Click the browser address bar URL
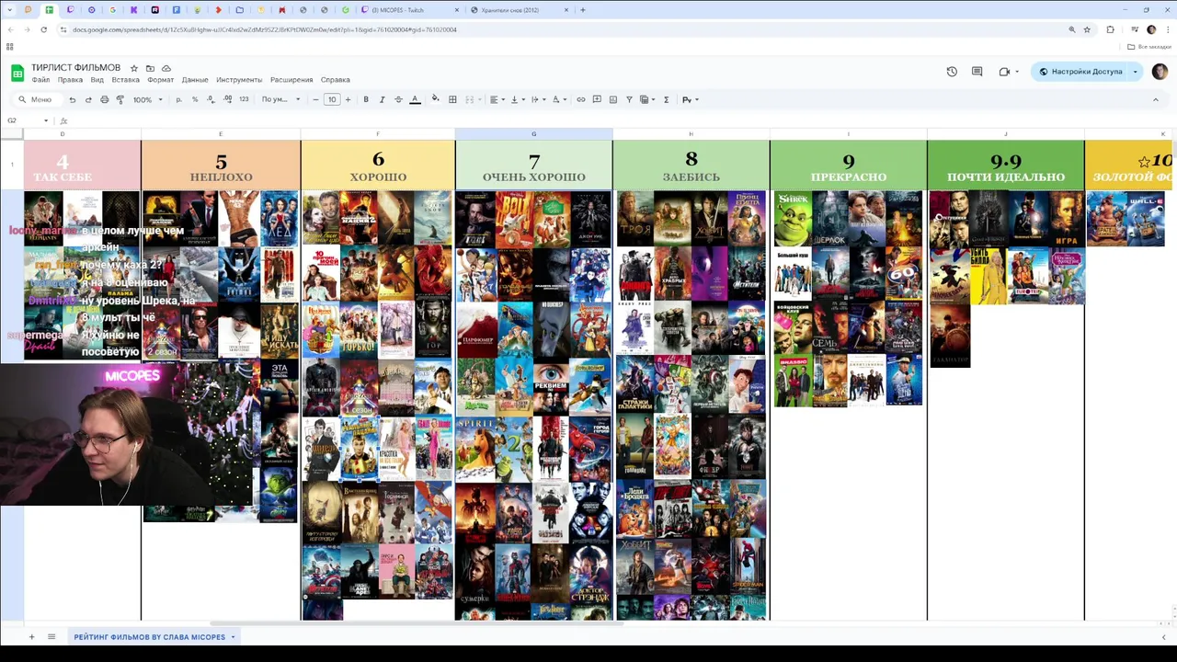Viewport: 1177px width, 662px height. (265, 29)
